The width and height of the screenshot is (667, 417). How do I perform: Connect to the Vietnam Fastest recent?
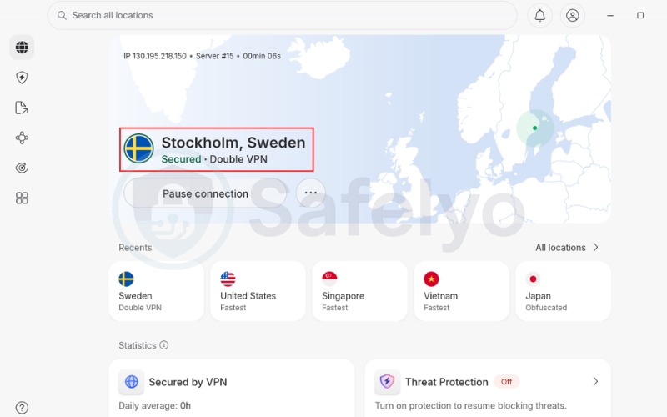[461, 291]
